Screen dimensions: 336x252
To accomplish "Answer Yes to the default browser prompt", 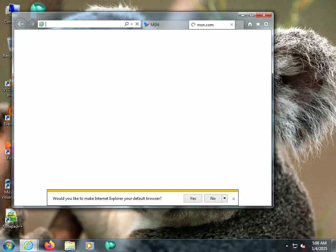I will 193,199.
